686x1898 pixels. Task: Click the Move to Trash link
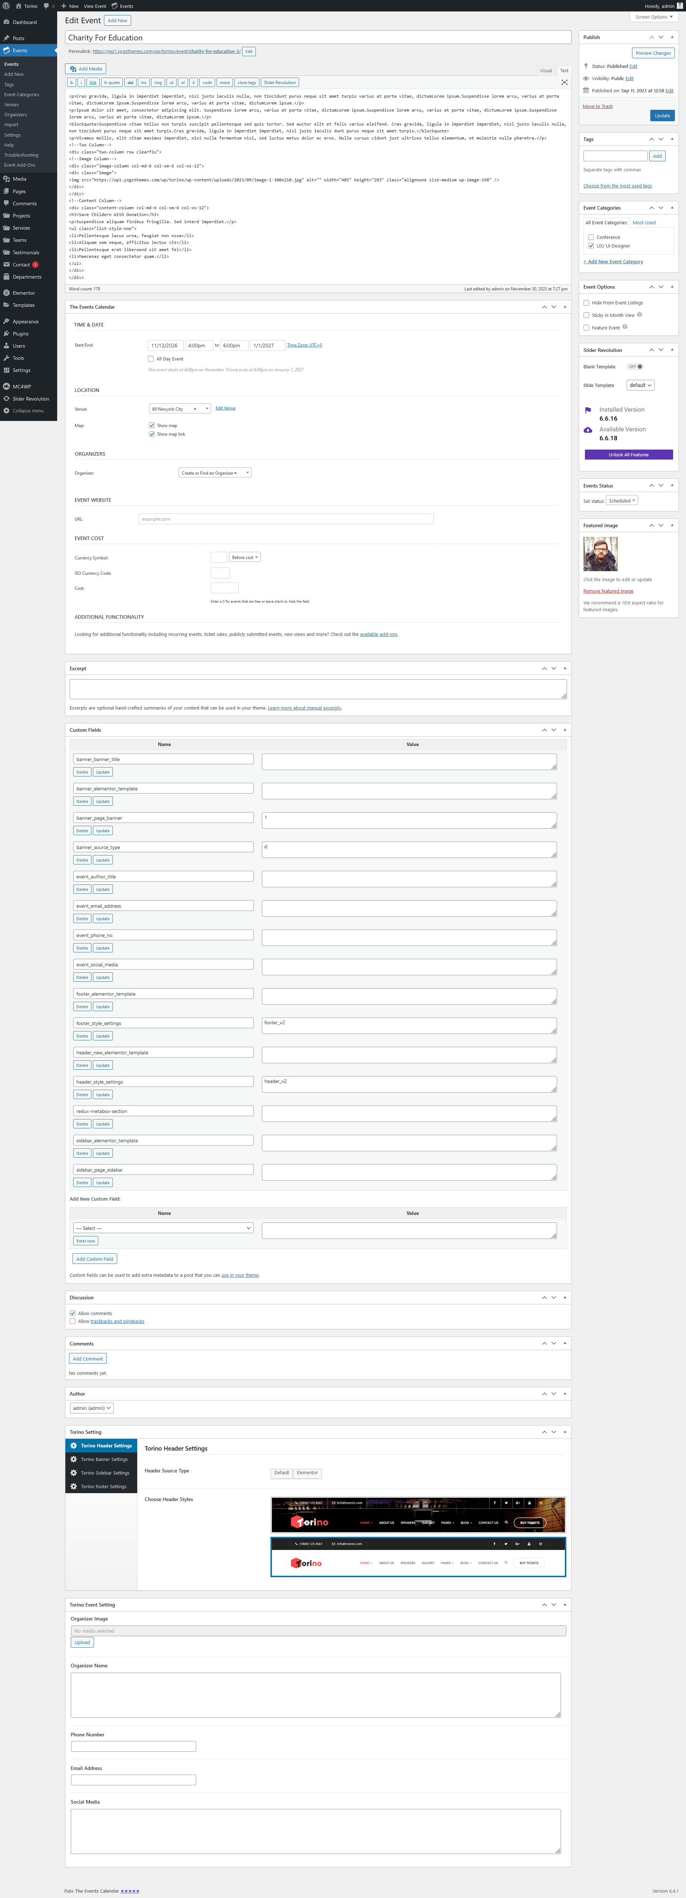coord(597,106)
